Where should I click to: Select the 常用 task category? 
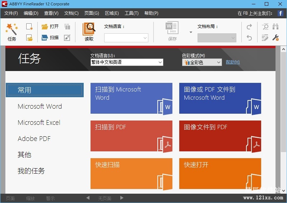coord(45,90)
